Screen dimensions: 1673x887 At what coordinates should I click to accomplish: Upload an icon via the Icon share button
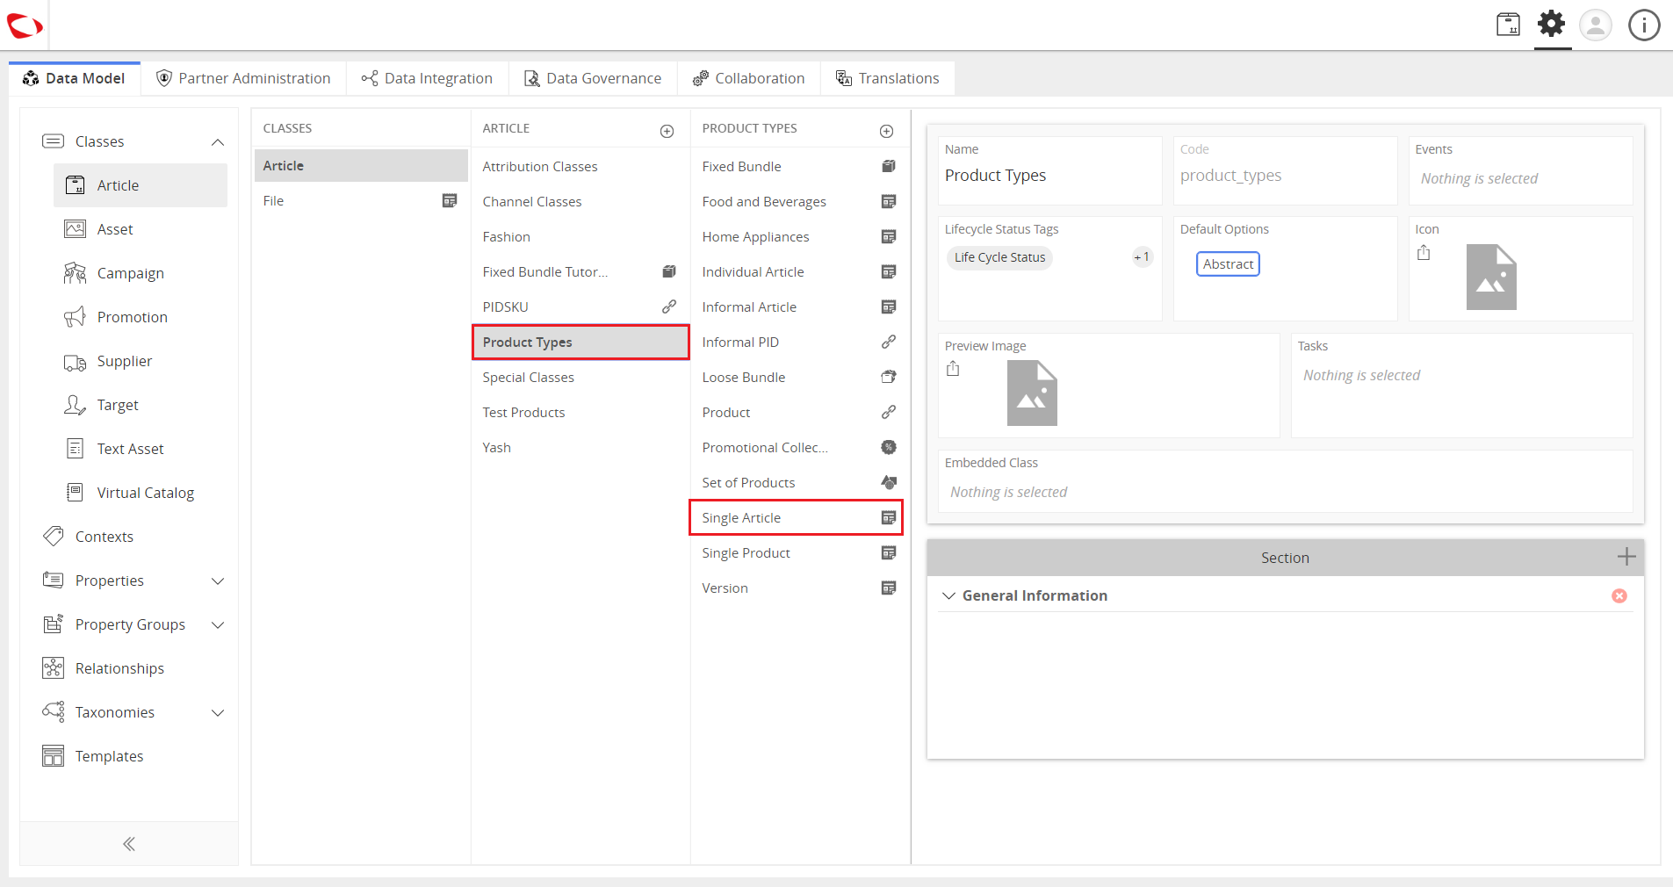click(x=1424, y=253)
